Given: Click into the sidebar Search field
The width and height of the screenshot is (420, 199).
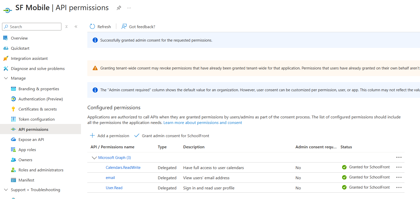Looking at the screenshot, I should pos(32,27).
